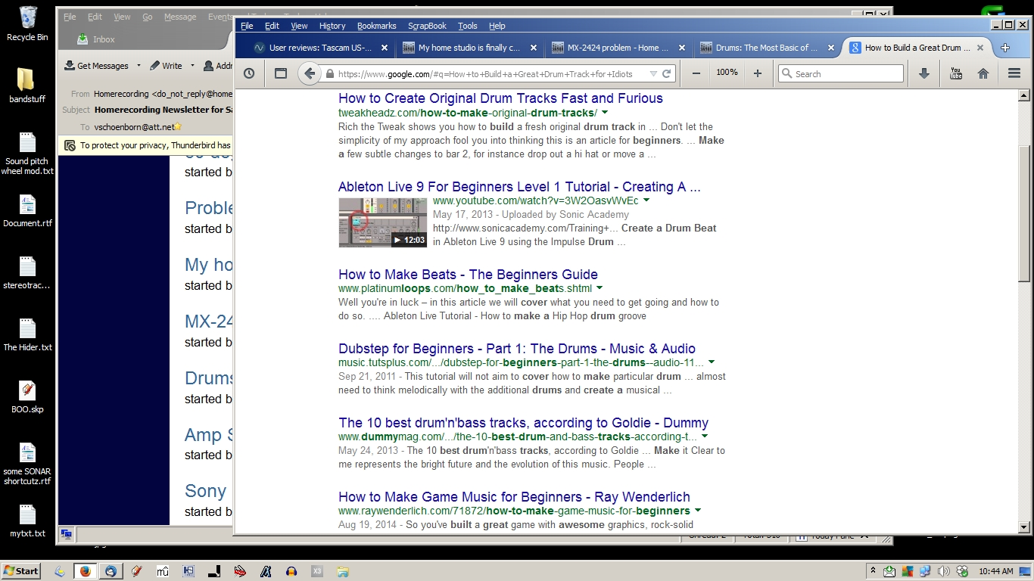Expand dropdown arrow beside platinumloops.com URL
The height and width of the screenshot is (581, 1034).
[x=600, y=288]
